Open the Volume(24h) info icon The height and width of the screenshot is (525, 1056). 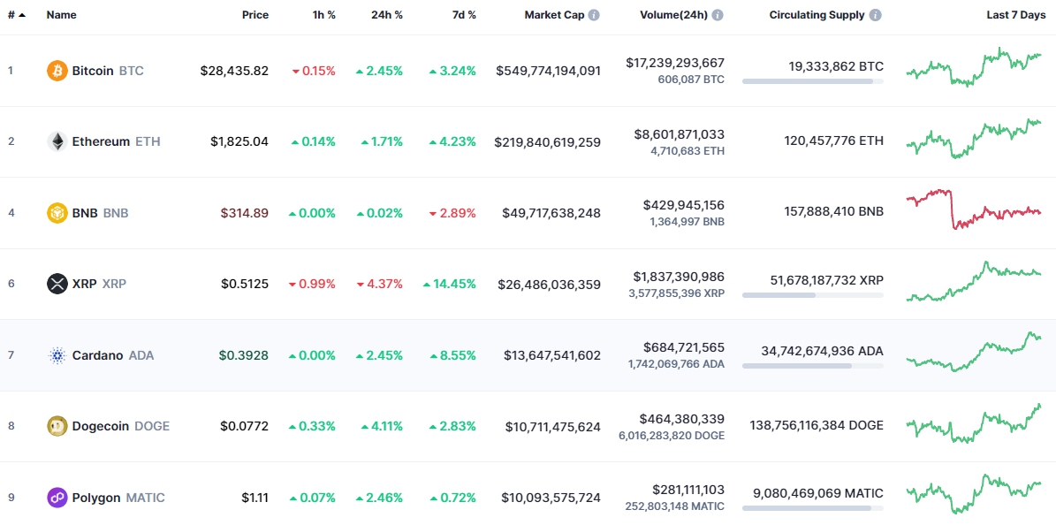coord(718,15)
